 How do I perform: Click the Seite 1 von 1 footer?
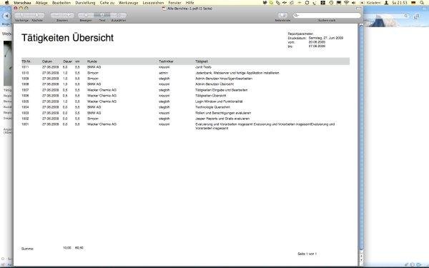(307, 254)
